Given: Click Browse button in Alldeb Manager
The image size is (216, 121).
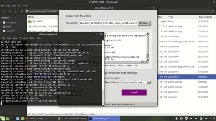Looking at the screenshot, I should 144,23.
